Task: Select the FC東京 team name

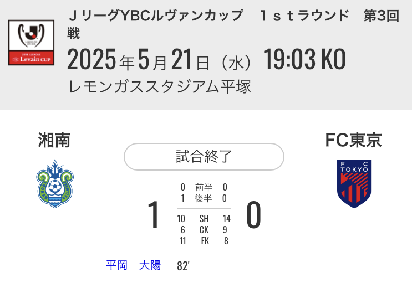Action: point(353,140)
